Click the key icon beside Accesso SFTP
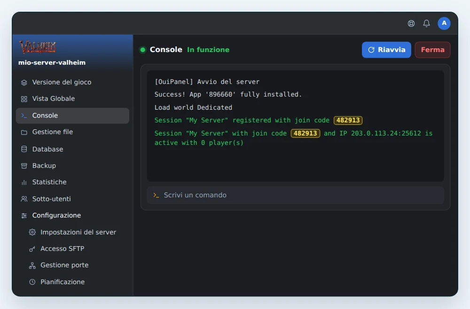The image size is (470, 309). click(32, 249)
